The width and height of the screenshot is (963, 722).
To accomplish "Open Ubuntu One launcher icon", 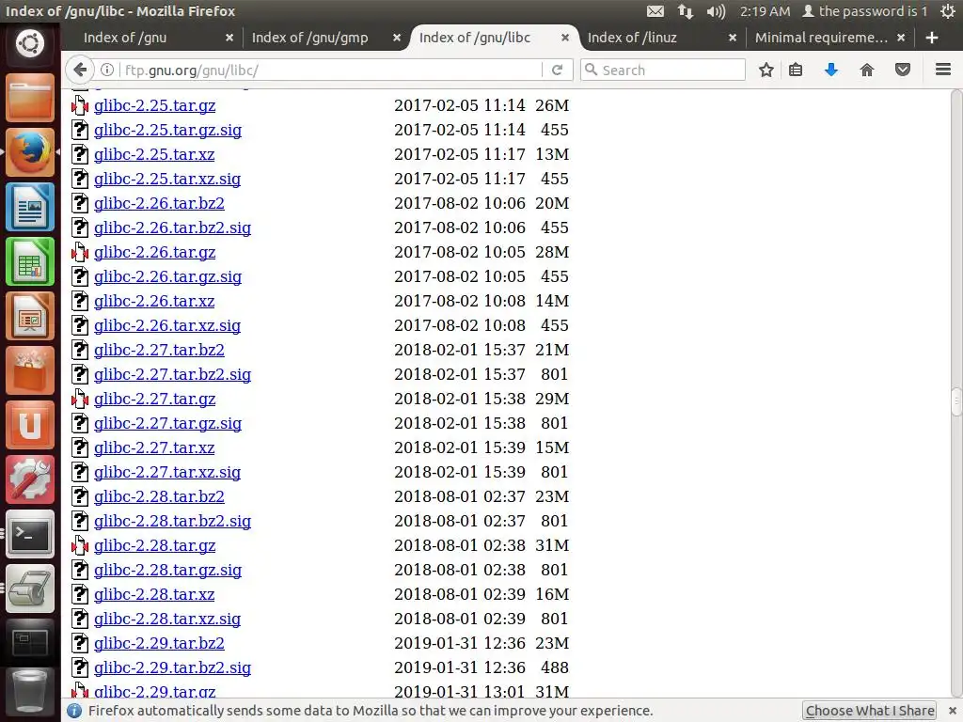I will tap(30, 426).
